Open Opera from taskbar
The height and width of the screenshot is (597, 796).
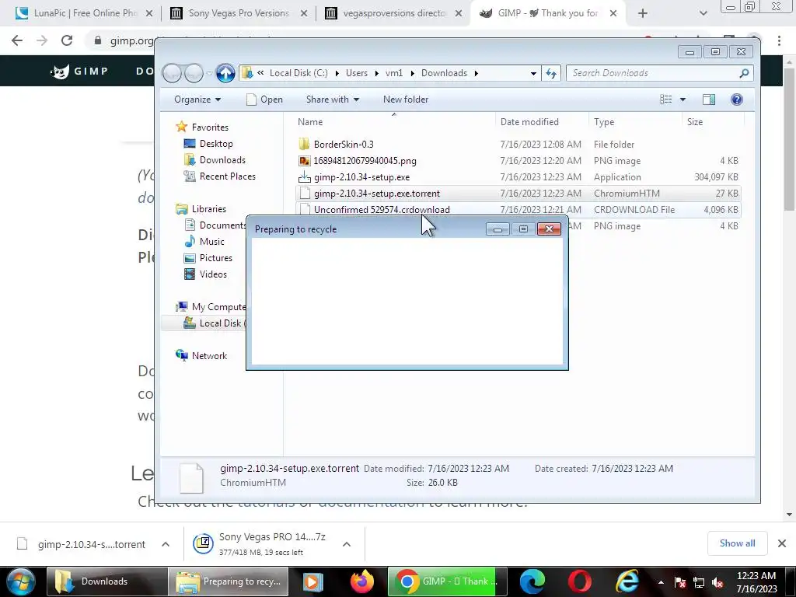[x=580, y=581]
